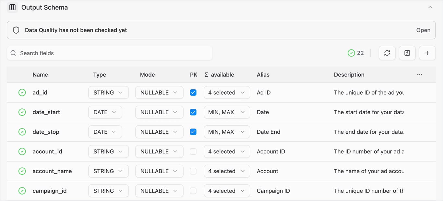Check the PK checkbox for account_id
This screenshot has width=443, height=201.
point(193,151)
